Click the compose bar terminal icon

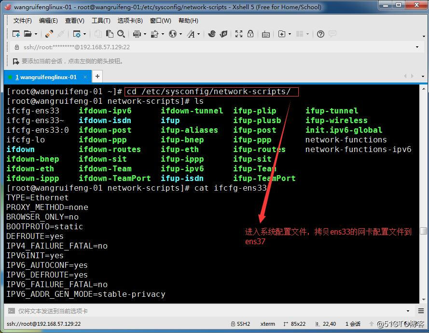[x=12, y=311]
